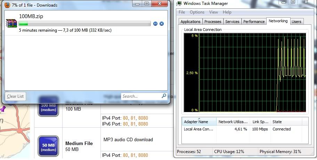This screenshot has height=160, width=317.
Task: Click the 100 MB medium download badge
Action: 48,106
